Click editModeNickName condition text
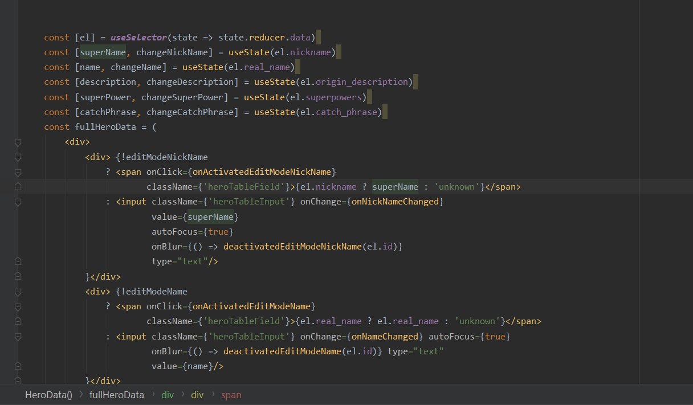693x405 pixels. [167, 157]
